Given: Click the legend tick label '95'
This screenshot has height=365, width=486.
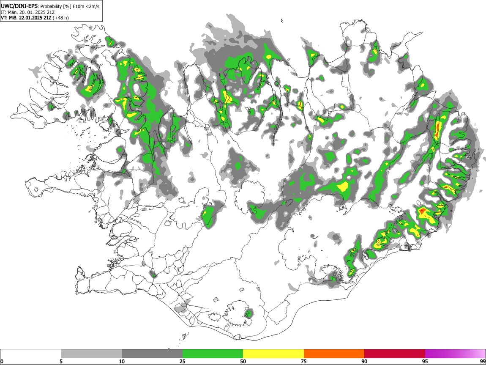Looking at the screenshot, I should (x=425, y=361).
